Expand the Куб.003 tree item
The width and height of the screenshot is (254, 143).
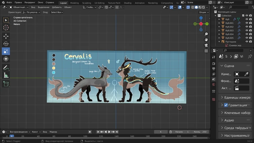click(x=219, y=31)
